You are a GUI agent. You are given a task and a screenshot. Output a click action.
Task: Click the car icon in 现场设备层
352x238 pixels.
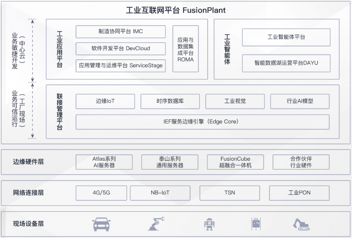tap(101, 224)
